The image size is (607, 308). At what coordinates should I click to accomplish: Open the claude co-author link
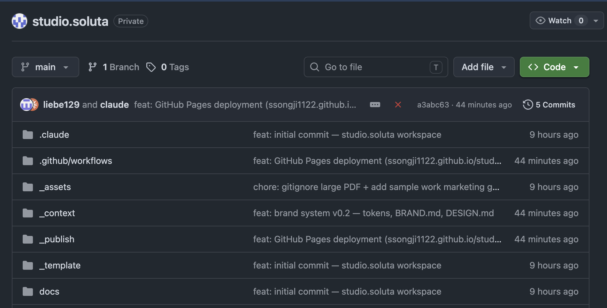point(114,105)
